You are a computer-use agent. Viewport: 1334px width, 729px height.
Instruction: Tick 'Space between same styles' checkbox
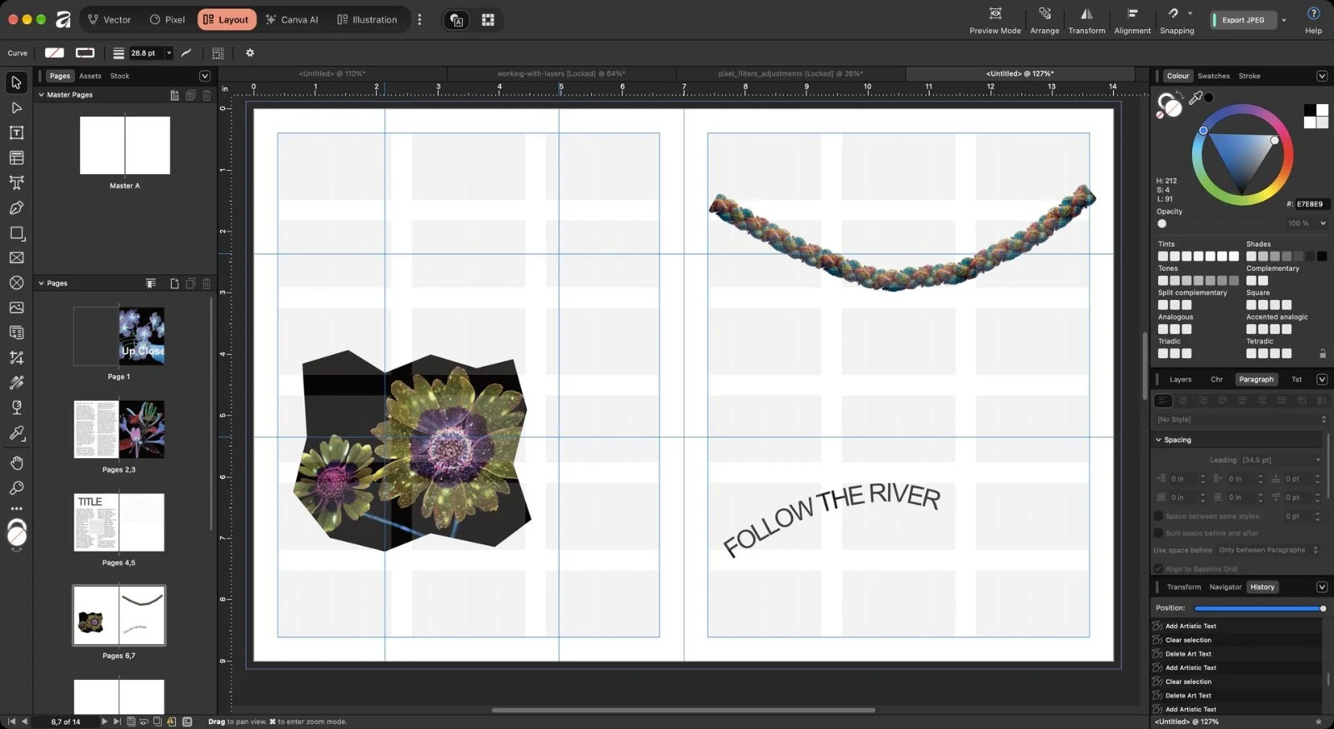tap(1158, 517)
